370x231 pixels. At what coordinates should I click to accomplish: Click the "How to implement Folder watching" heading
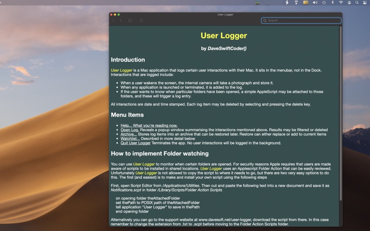click(x=160, y=154)
